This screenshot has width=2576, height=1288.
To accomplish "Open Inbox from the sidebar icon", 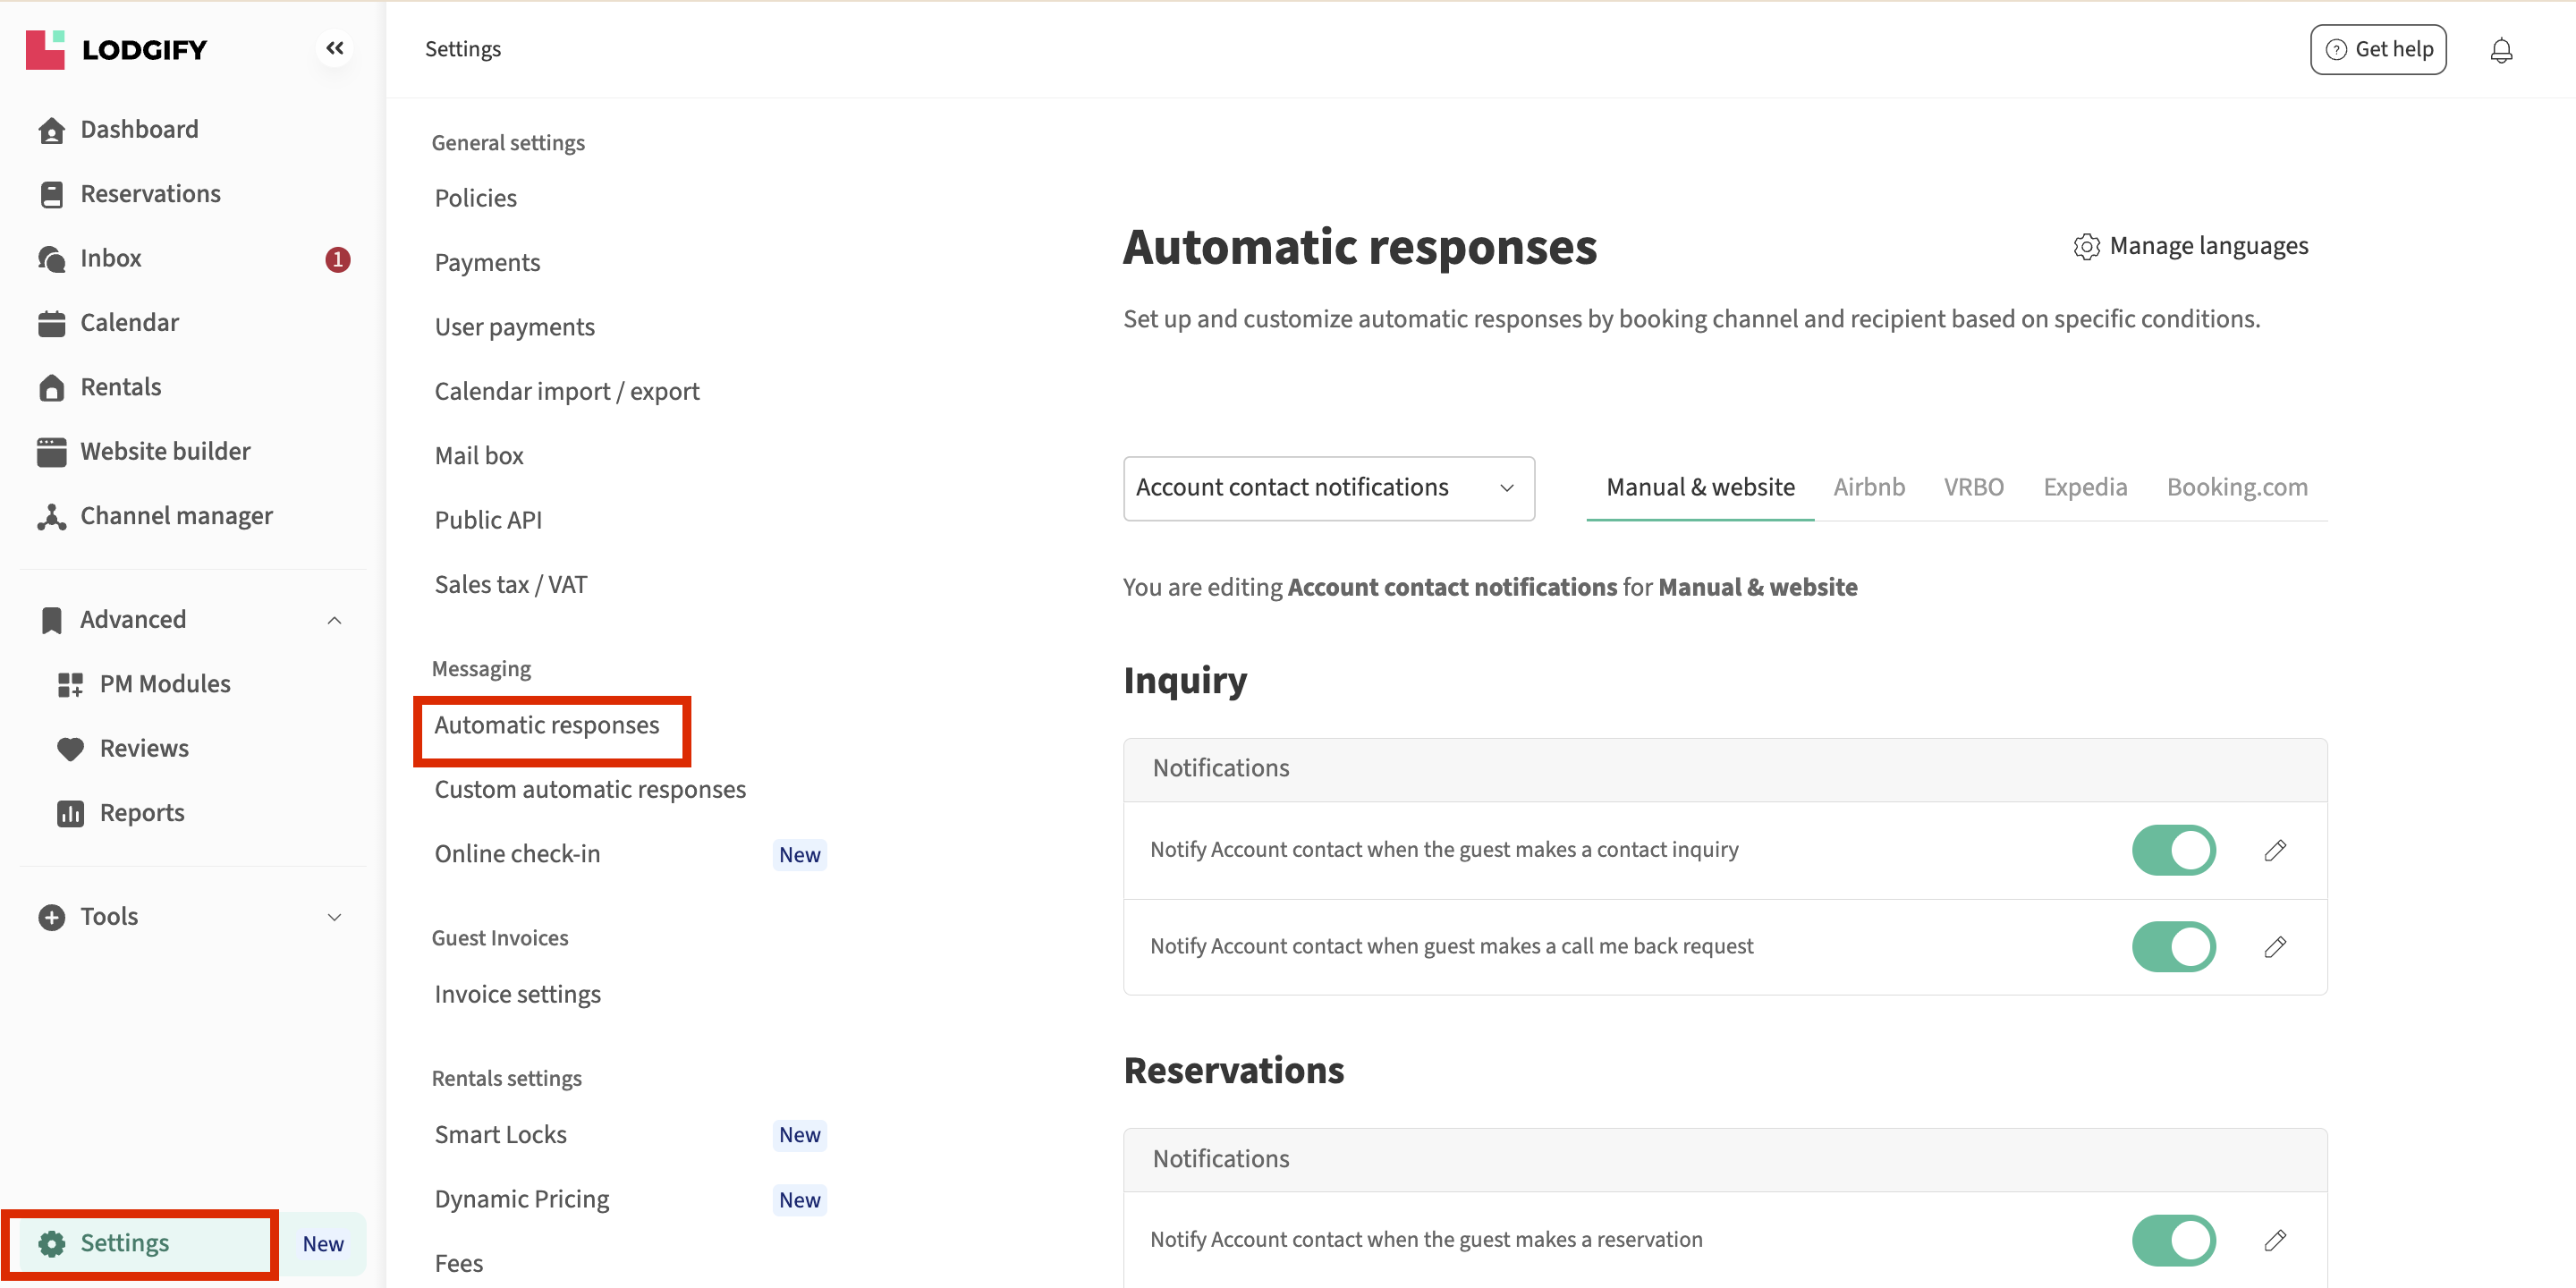I will click(x=52, y=259).
